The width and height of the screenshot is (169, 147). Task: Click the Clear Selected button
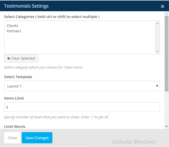21,58
